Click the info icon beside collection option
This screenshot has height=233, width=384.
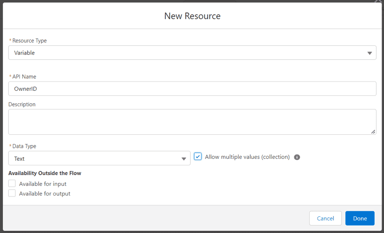(x=297, y=157)
